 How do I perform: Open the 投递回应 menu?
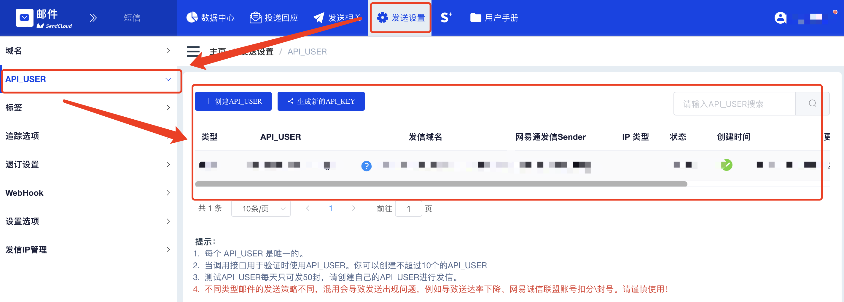click(x=274, y=18)
